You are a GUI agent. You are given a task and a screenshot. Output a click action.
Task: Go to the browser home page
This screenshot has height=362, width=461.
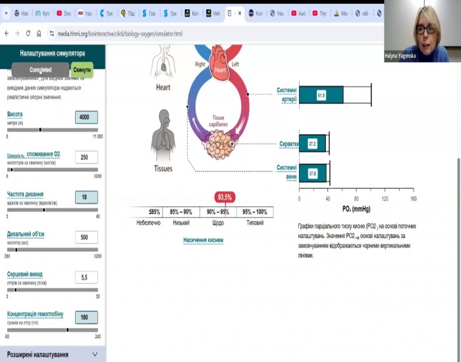40,33
